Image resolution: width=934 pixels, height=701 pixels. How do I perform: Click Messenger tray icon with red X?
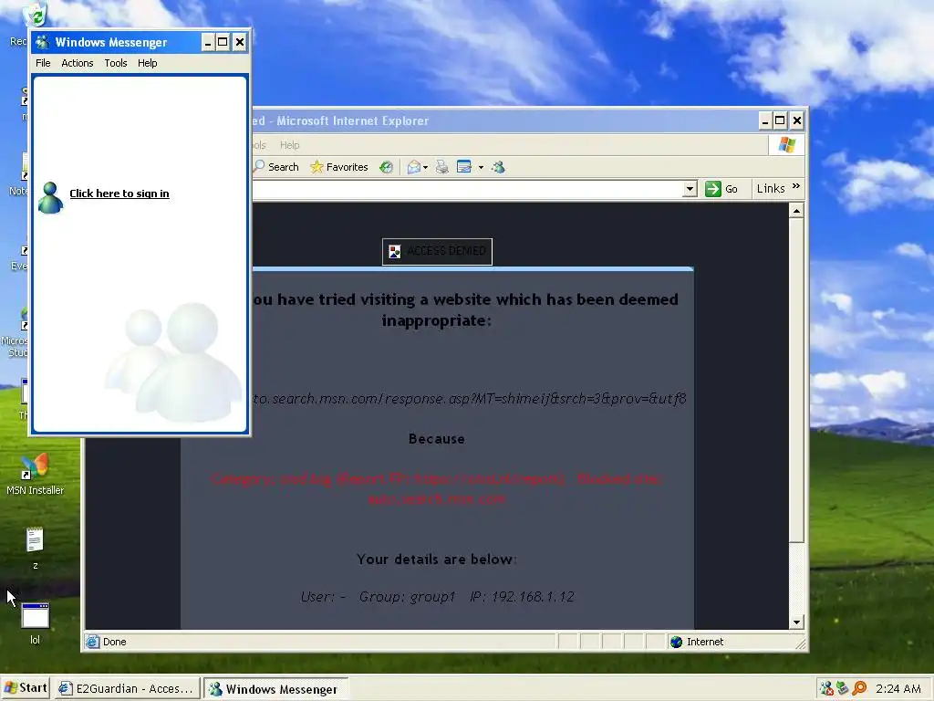click(x=826, y=688)
